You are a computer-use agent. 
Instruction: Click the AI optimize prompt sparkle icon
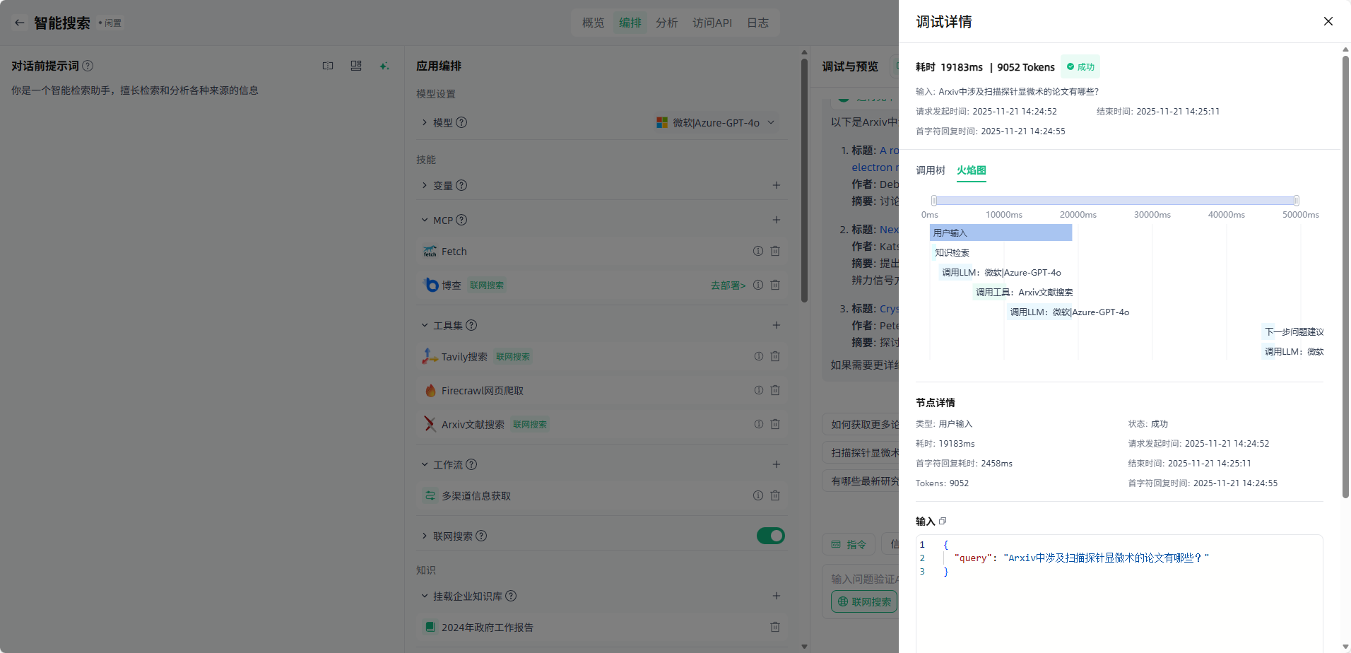(x=384, y=66)
